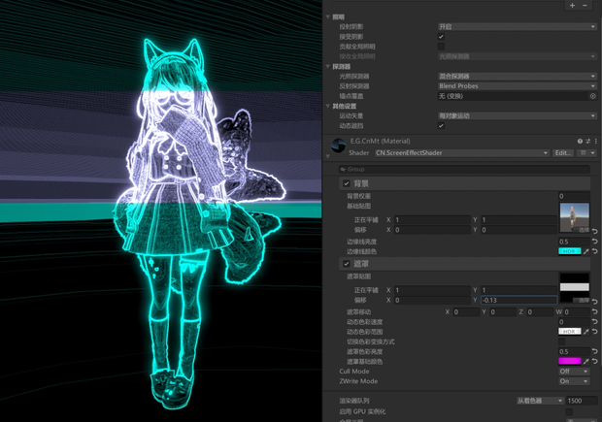602x422 pixels.
Task: Open the magenta HDR 遮罩基础颜色 swatch
Action: (x=569, y=362)
